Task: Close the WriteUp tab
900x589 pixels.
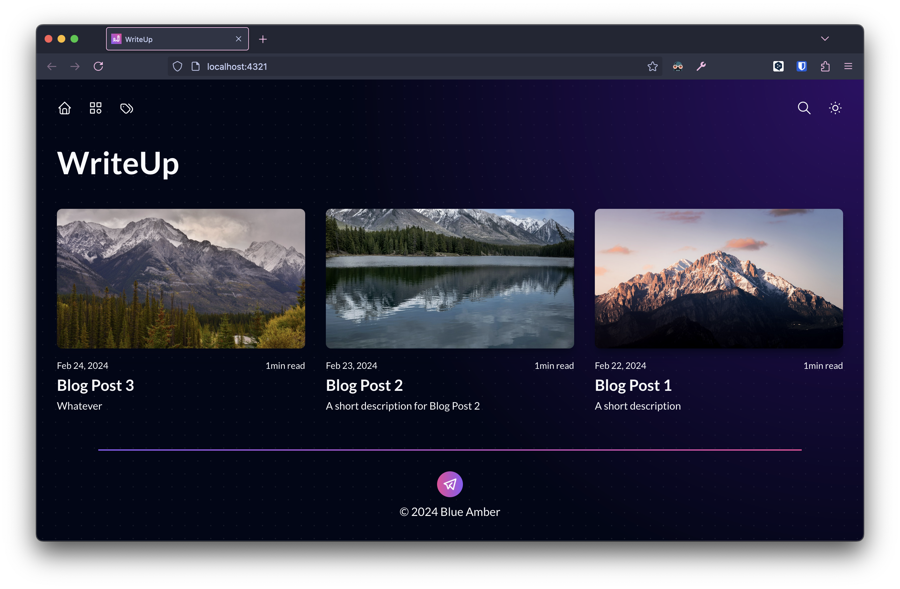Action: pyautogui.click(x=238, y=39)
